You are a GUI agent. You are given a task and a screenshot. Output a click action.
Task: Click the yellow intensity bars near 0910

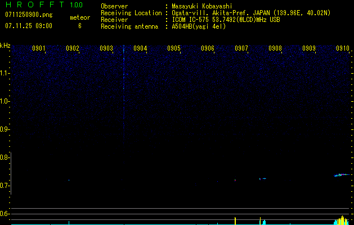(342, 220)
